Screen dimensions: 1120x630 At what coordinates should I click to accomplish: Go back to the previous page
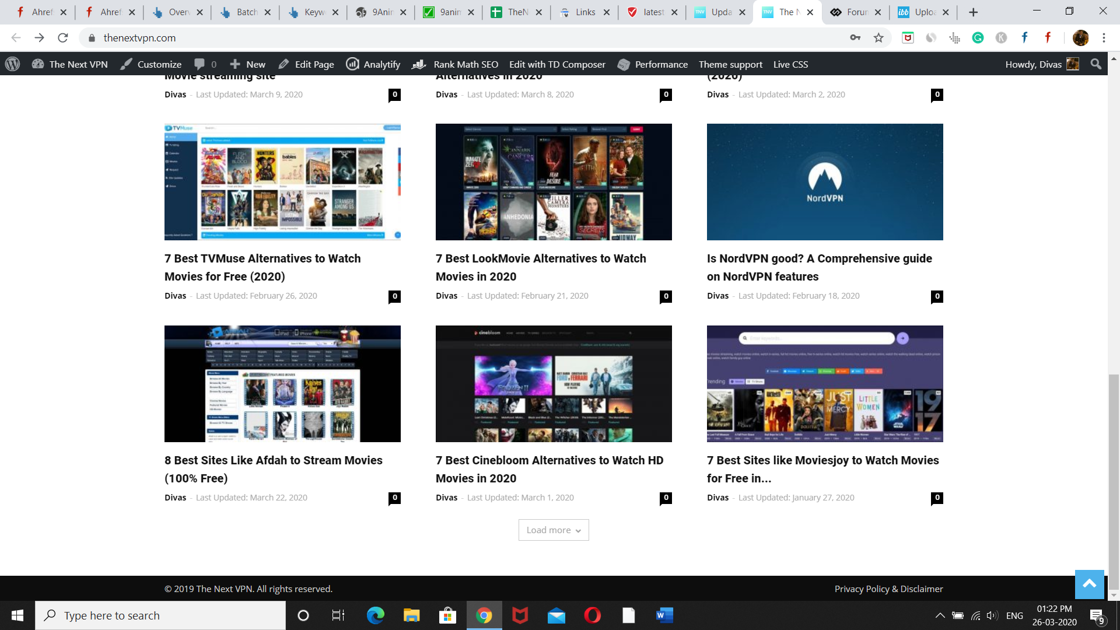(16, 38)
